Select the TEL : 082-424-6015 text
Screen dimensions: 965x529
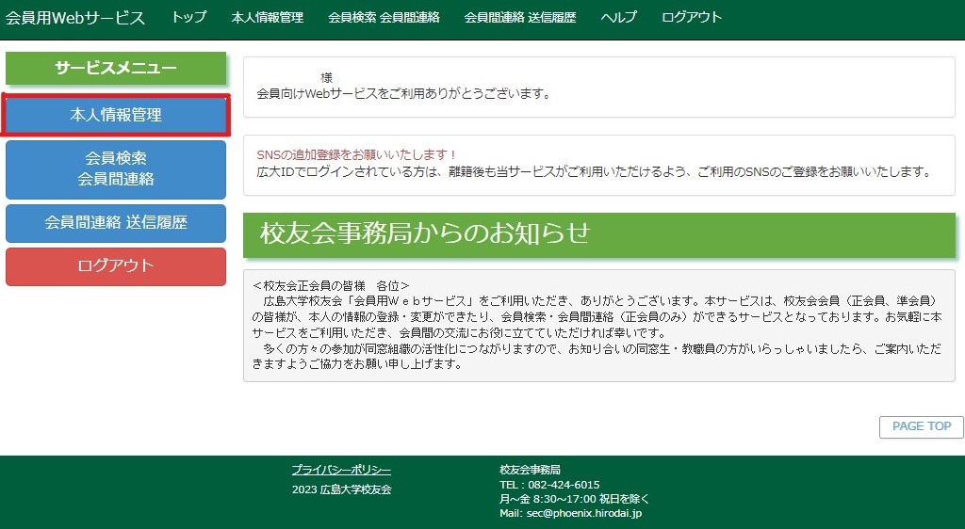[x=549, y=484]
